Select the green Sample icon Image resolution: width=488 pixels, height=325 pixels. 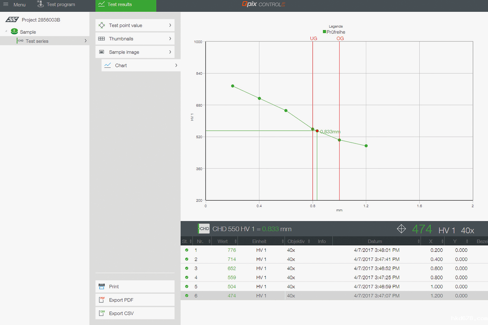click(x=14, y=31)
